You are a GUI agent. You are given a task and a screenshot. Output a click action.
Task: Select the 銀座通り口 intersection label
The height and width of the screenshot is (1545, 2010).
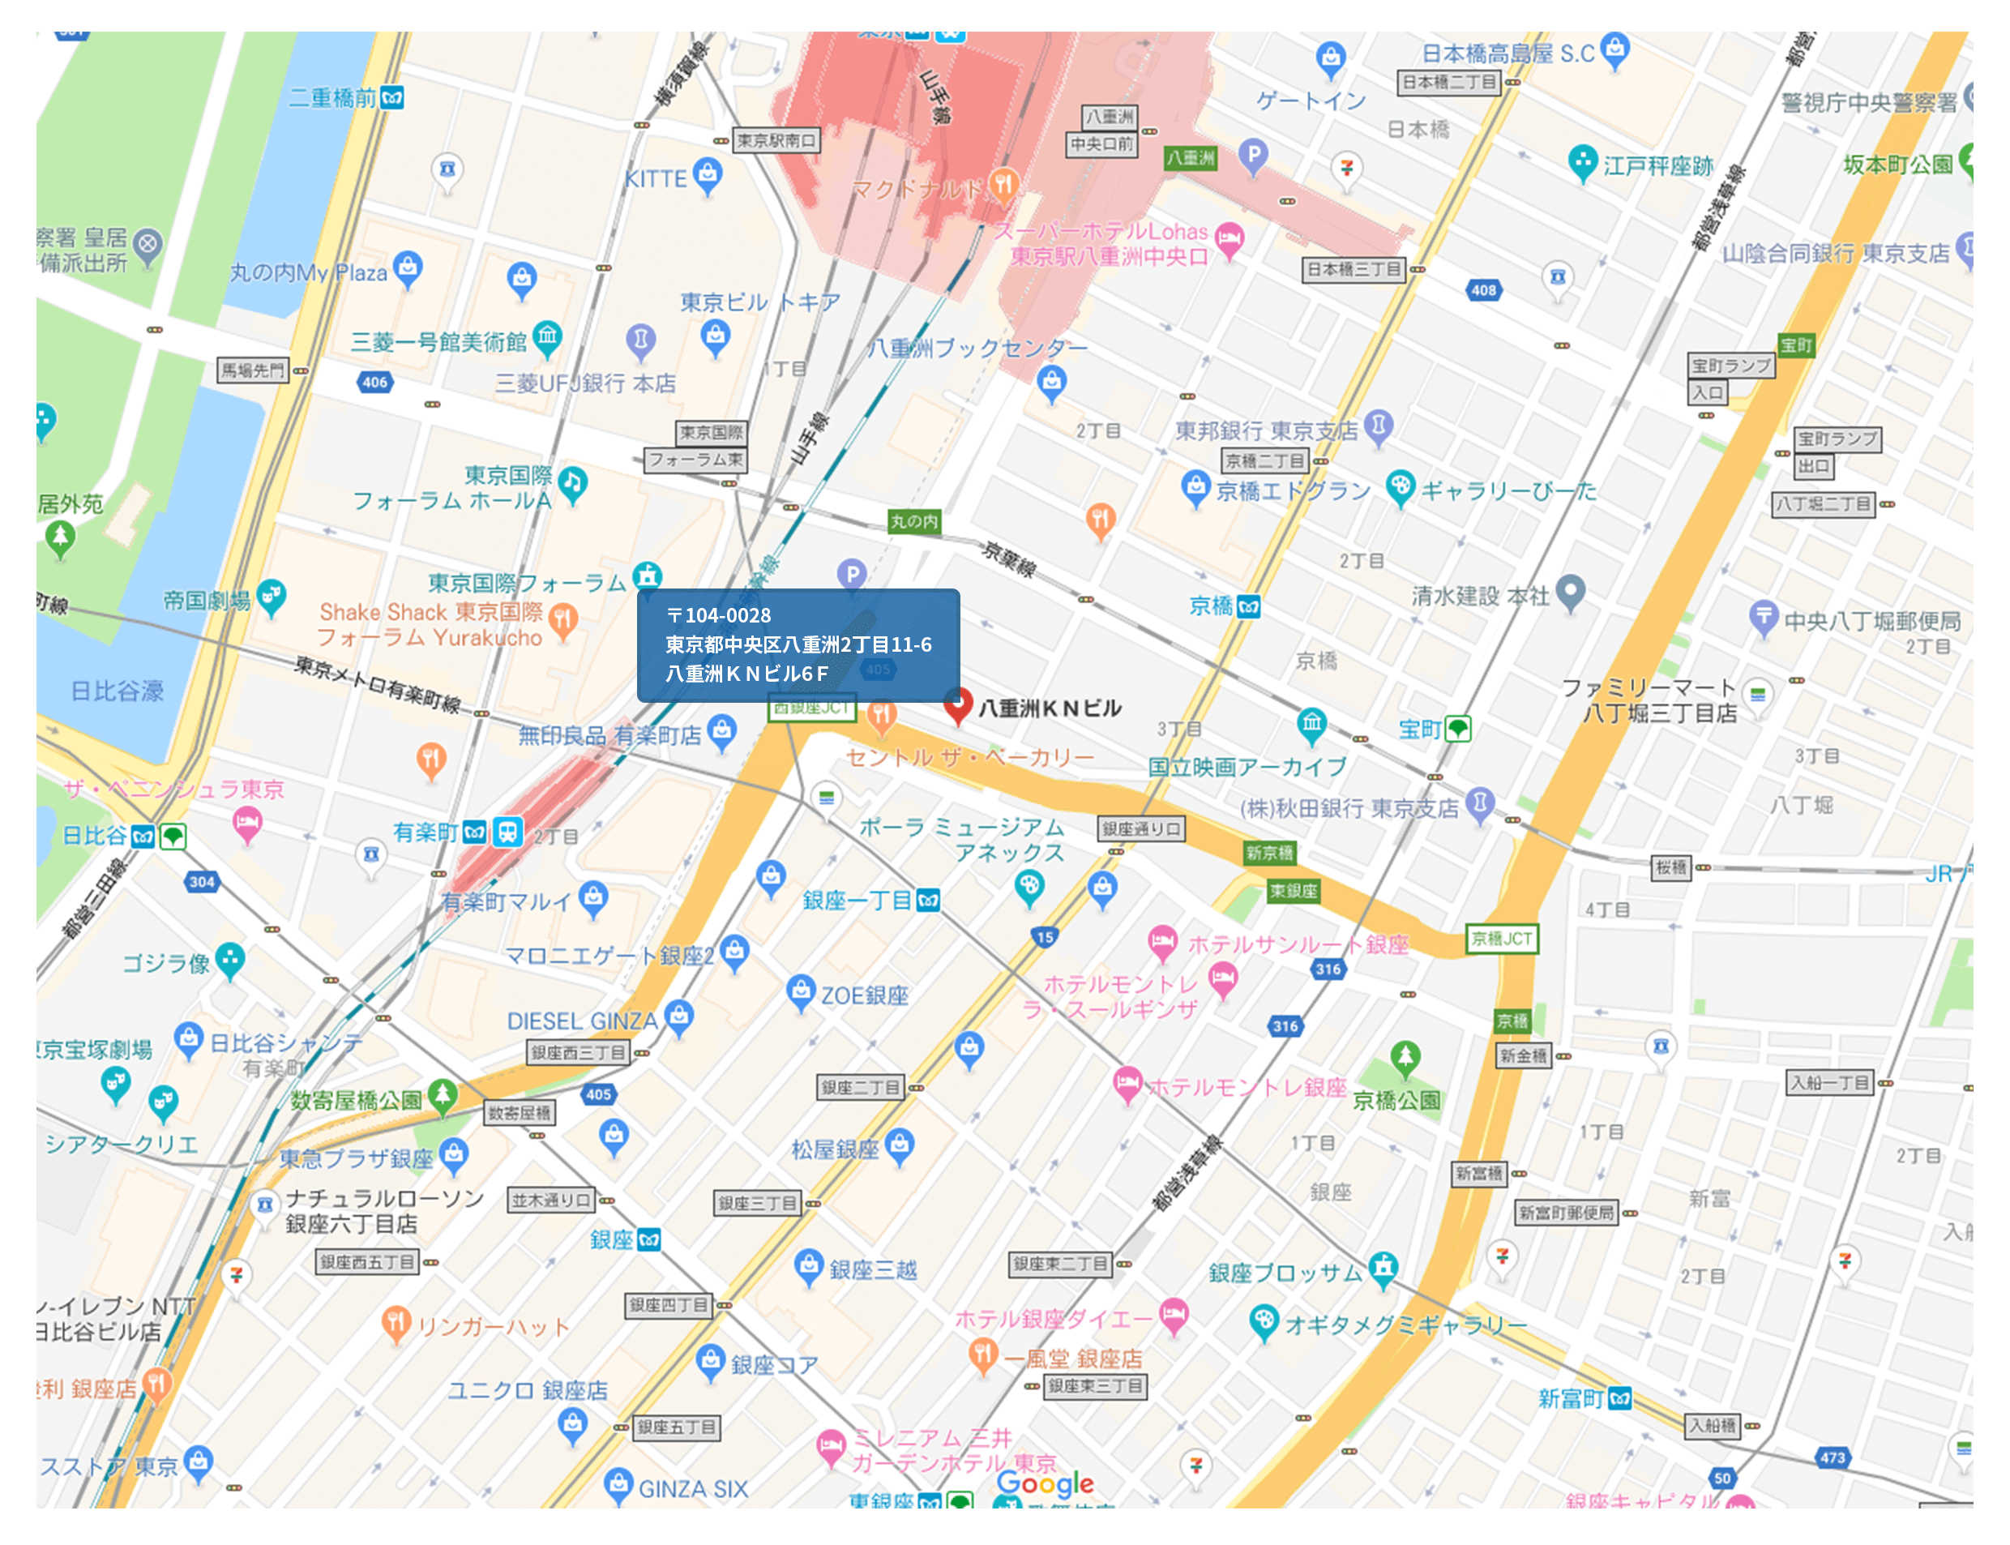pos(1140,828)
